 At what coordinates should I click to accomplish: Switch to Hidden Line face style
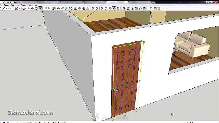pos(106,8)
